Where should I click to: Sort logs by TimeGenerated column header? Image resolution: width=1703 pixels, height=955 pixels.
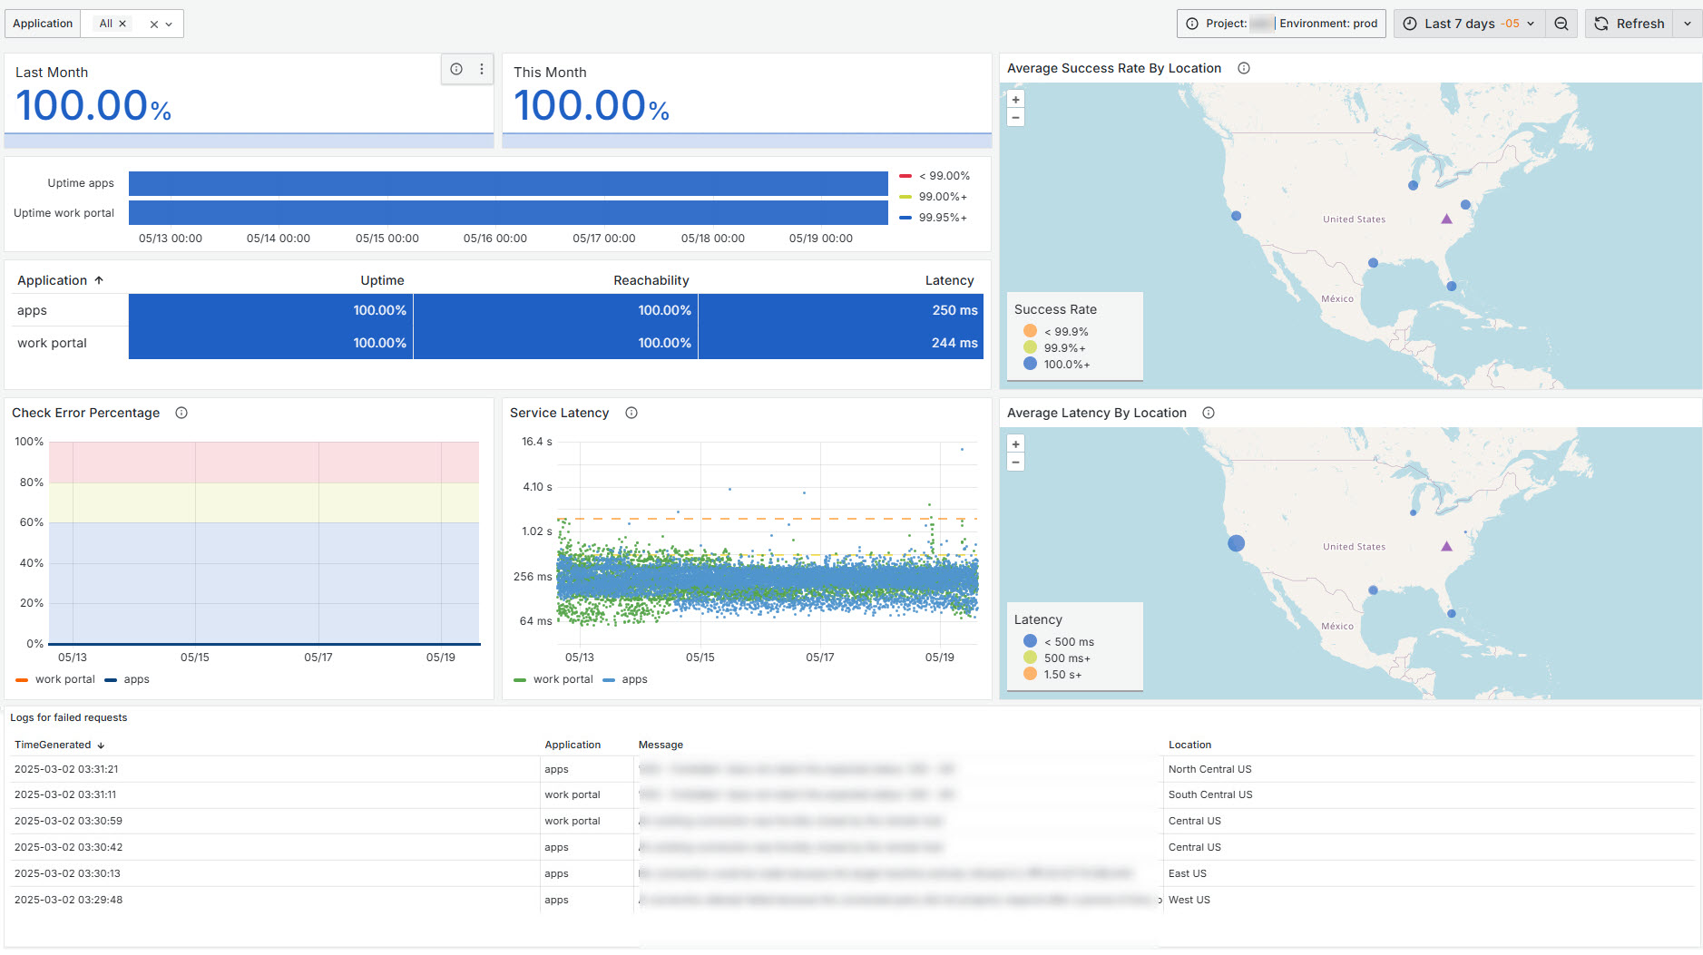click(x=53, y=745)
